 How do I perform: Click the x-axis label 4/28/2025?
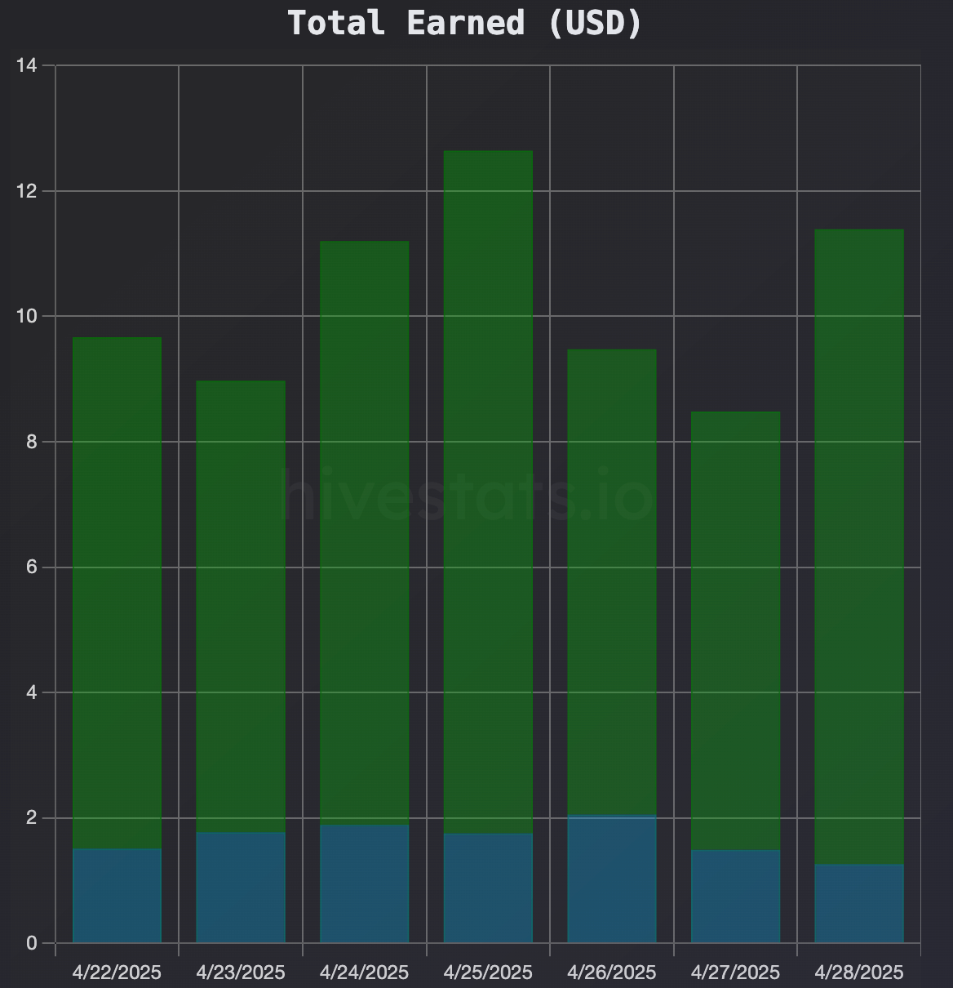coord(859,972)
